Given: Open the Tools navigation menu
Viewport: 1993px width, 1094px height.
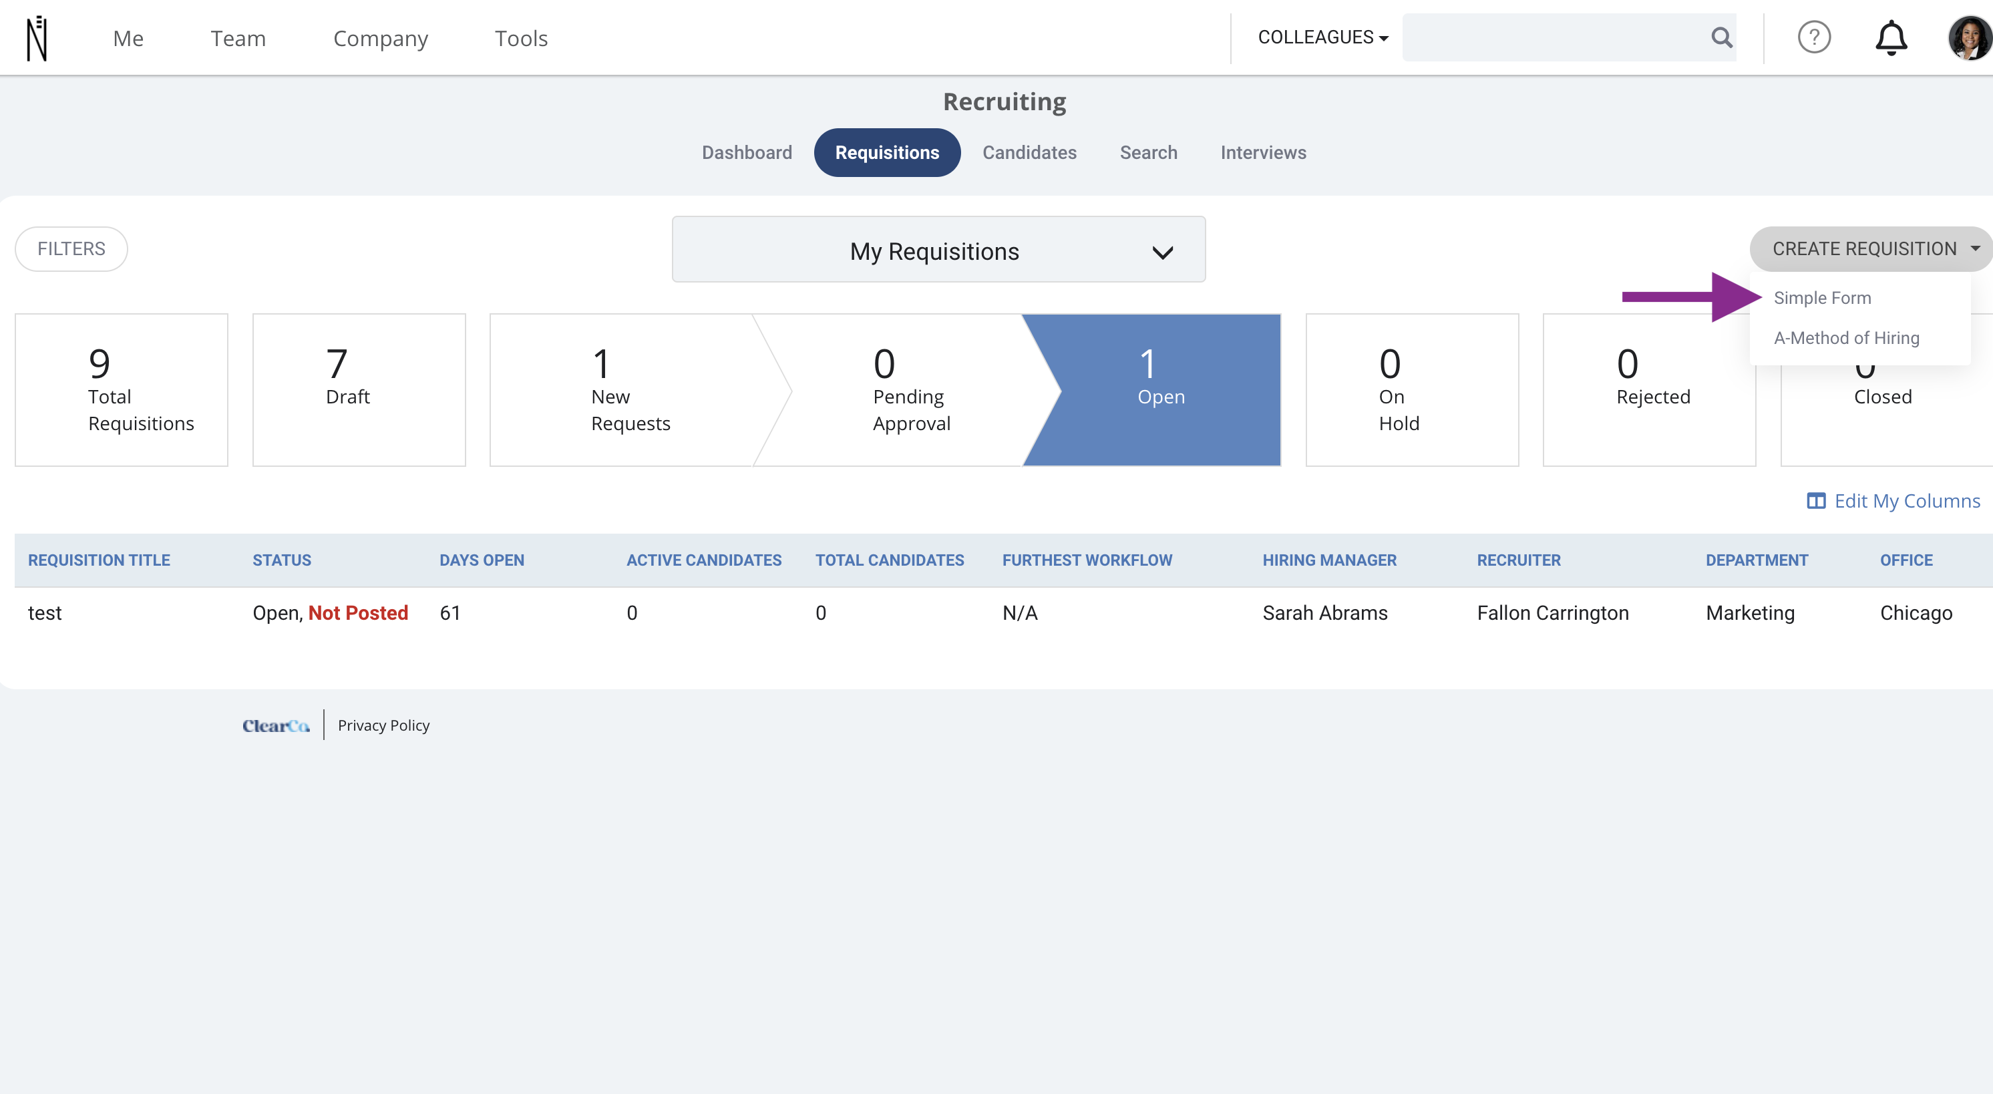Looking at the screenshot, I should click(x=521, y=38).
